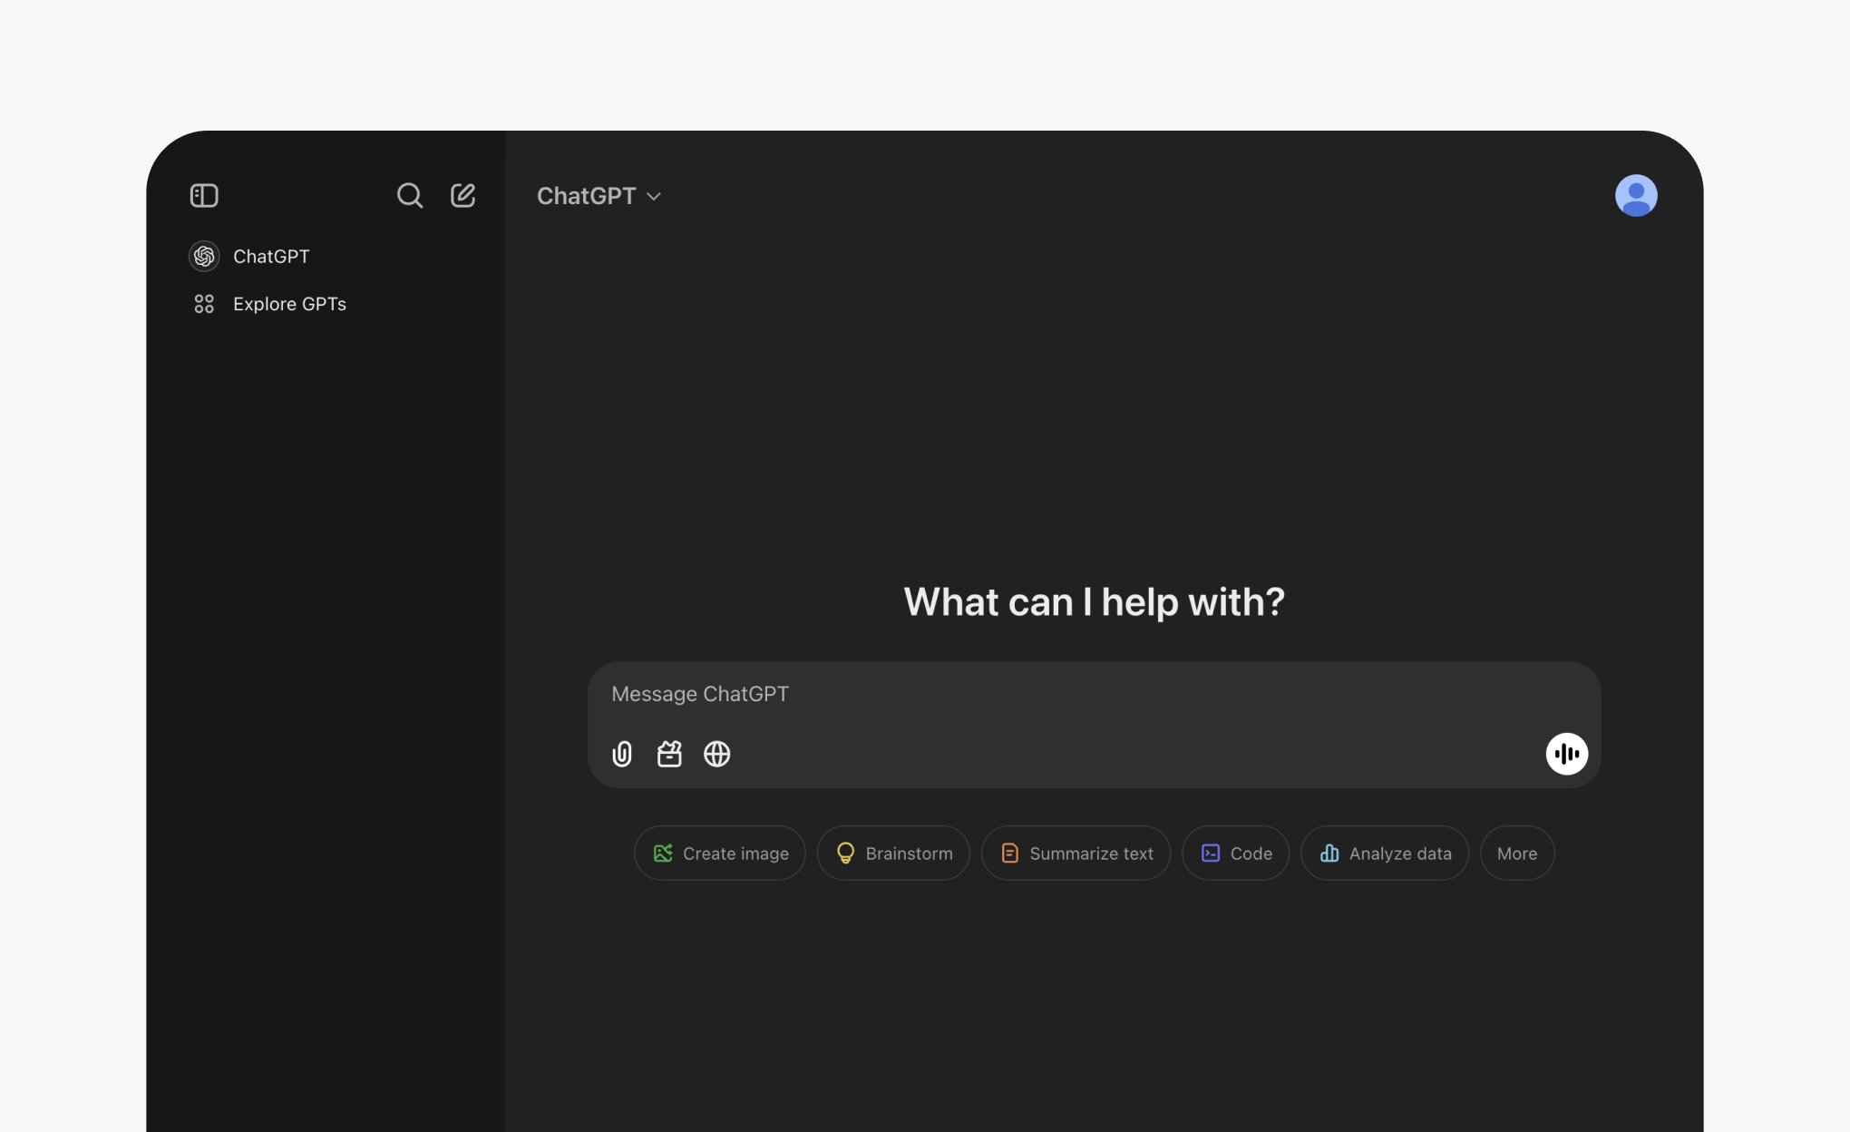Open the user profile avatar
This screenshot has height=1132, width=1850.
(x=1635, y=195)
